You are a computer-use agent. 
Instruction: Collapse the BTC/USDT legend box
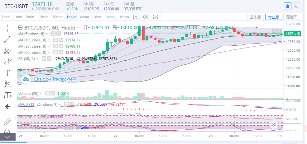coord(20,27)
